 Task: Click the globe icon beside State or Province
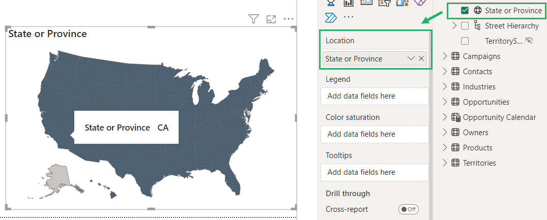click(477, 10)
